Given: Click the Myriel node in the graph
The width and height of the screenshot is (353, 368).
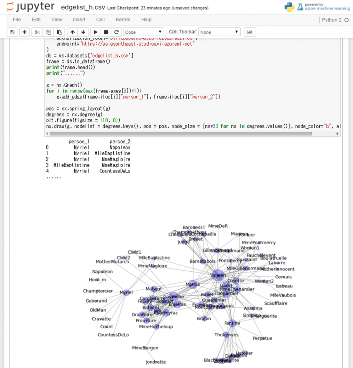Looking at the screenshot, I should coord(126,293).
